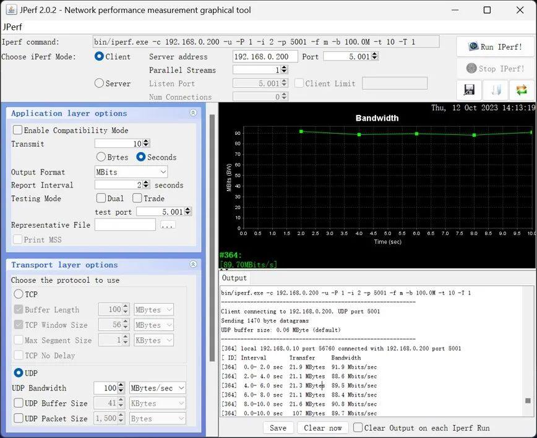Image resolution: width=537 pixels, height=438 pixels.
Task: Select the Output tab
Action: [x=234, y=278]
